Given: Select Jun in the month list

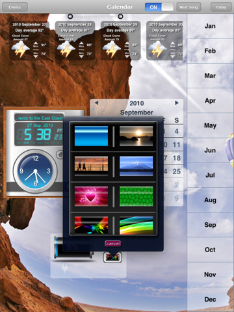Looking at the screenshot, I should pyautogui.click(x=210, y=150).
